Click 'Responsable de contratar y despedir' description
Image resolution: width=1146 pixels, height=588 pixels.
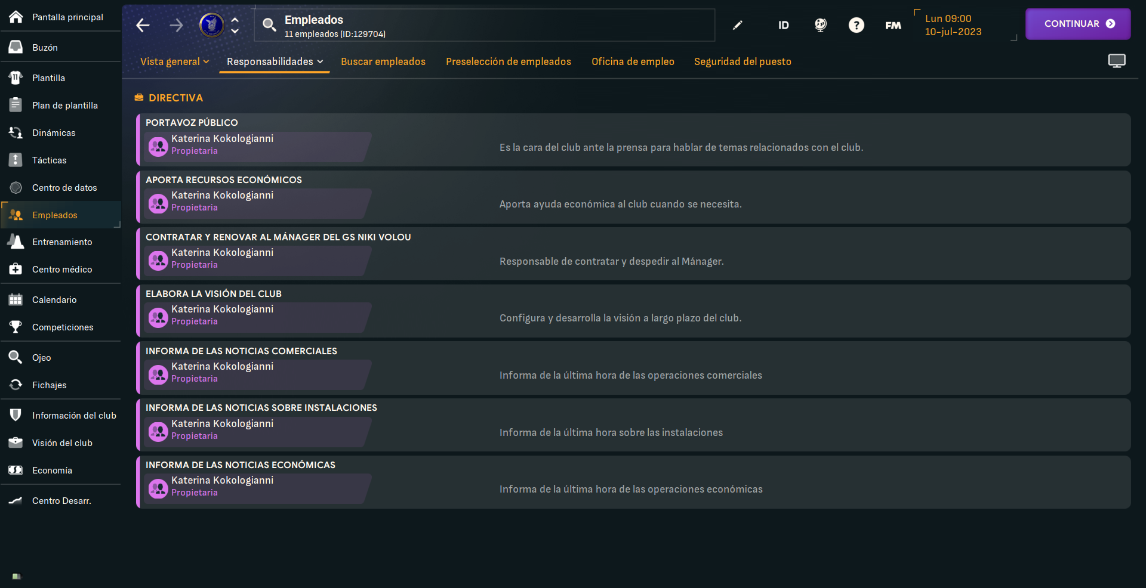coord(611,261)
